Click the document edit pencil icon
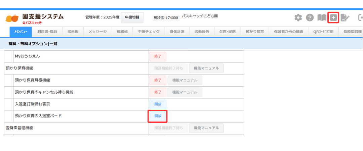363x151 pixels. pyautogui.click(x=345, y=18)
